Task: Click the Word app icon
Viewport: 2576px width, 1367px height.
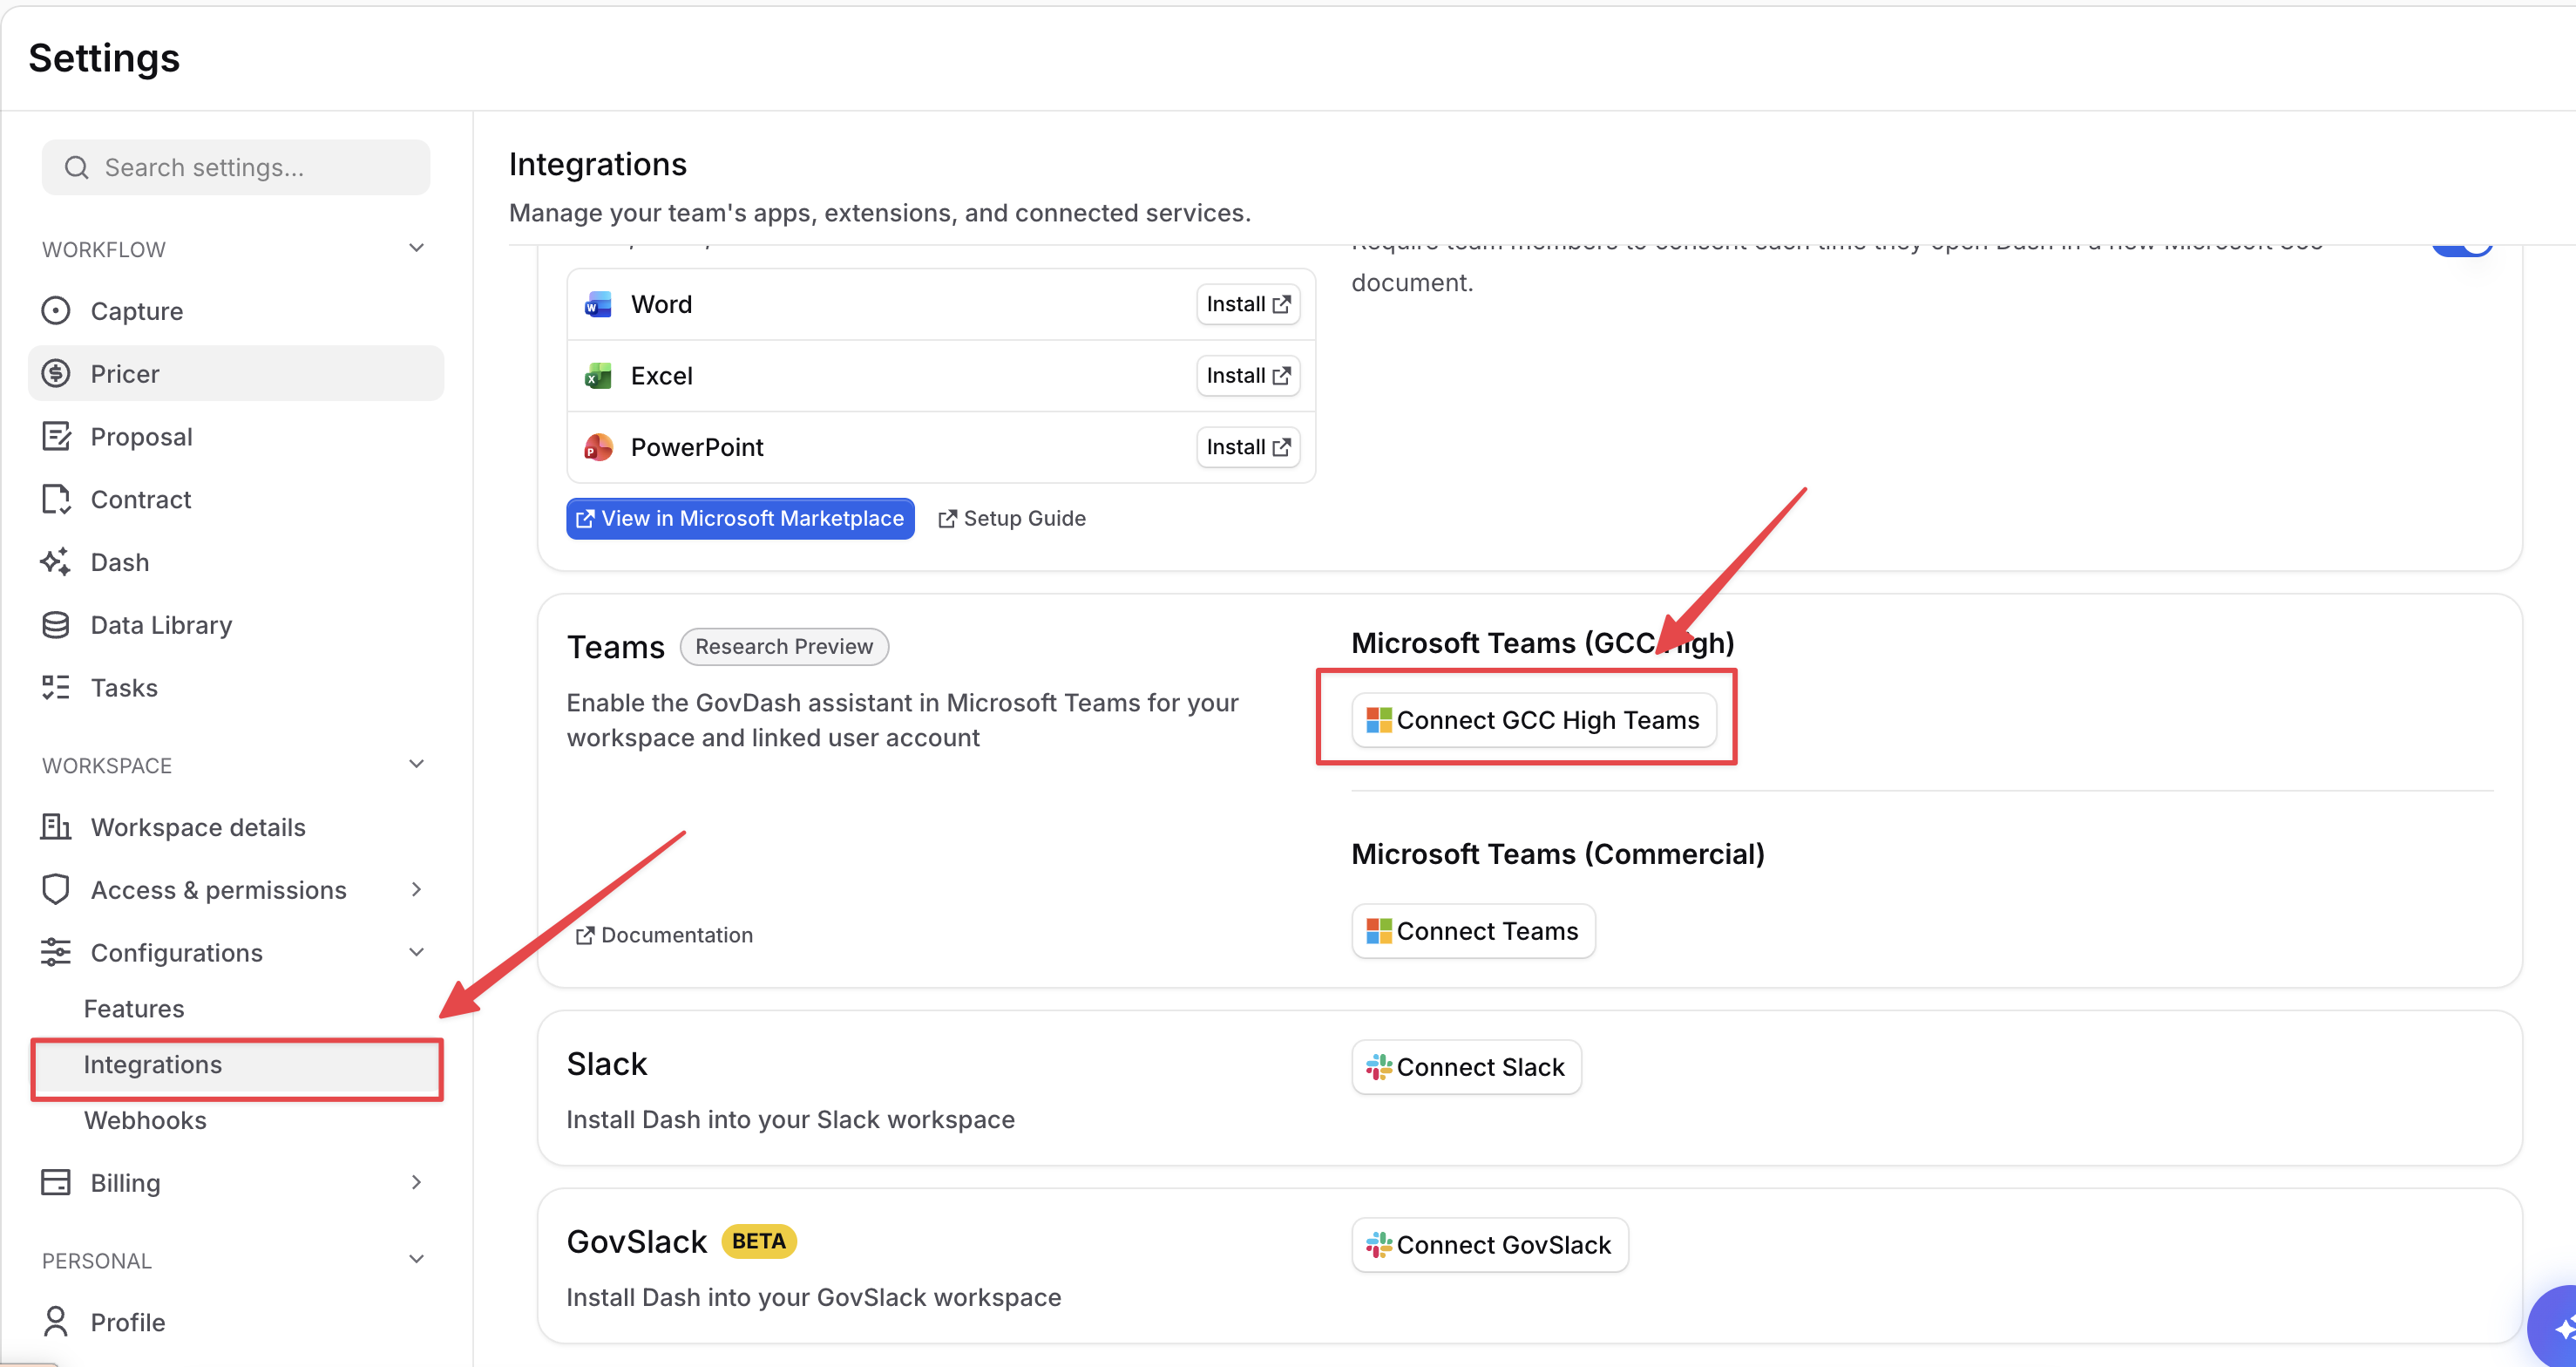Action: [x=598, y=304]
